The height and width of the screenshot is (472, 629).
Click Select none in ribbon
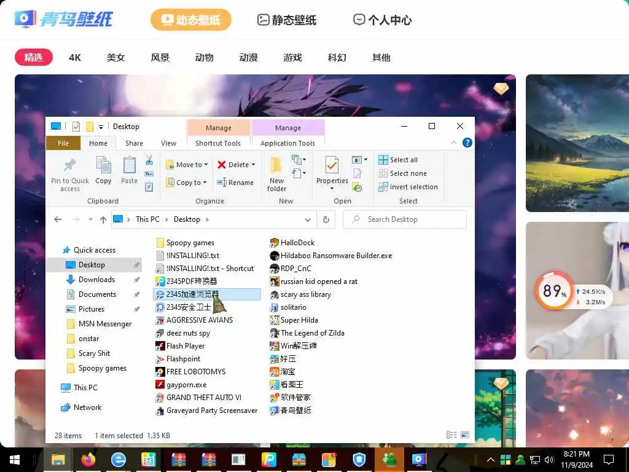[x=403, y=173]
